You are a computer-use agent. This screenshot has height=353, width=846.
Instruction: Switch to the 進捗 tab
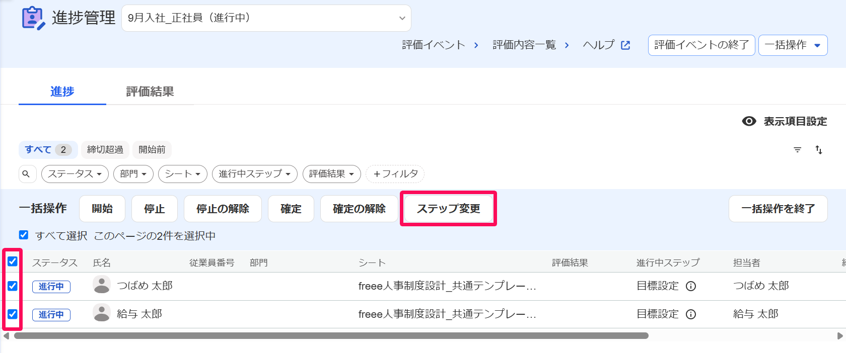pos(62,92)
